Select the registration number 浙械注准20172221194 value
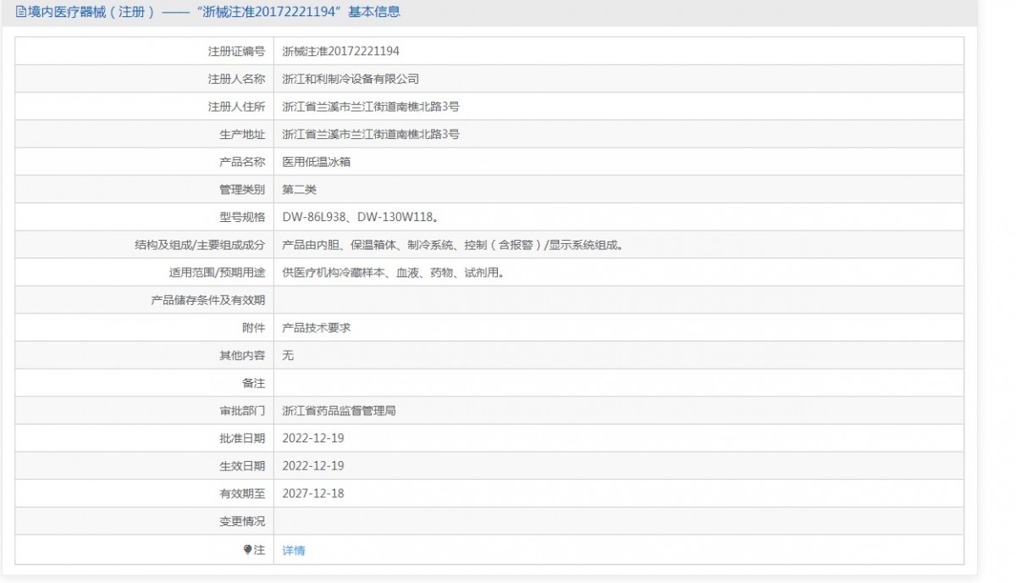 [340, 51]
